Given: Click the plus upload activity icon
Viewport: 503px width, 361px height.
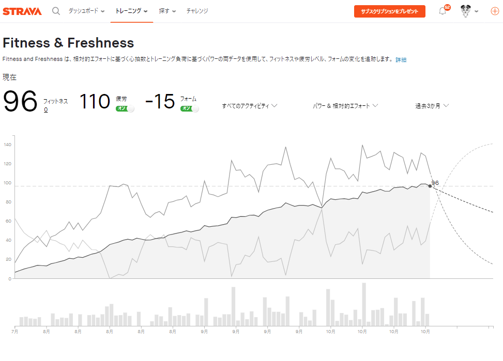Looking at the screenshot, I should tap(494, 11).
